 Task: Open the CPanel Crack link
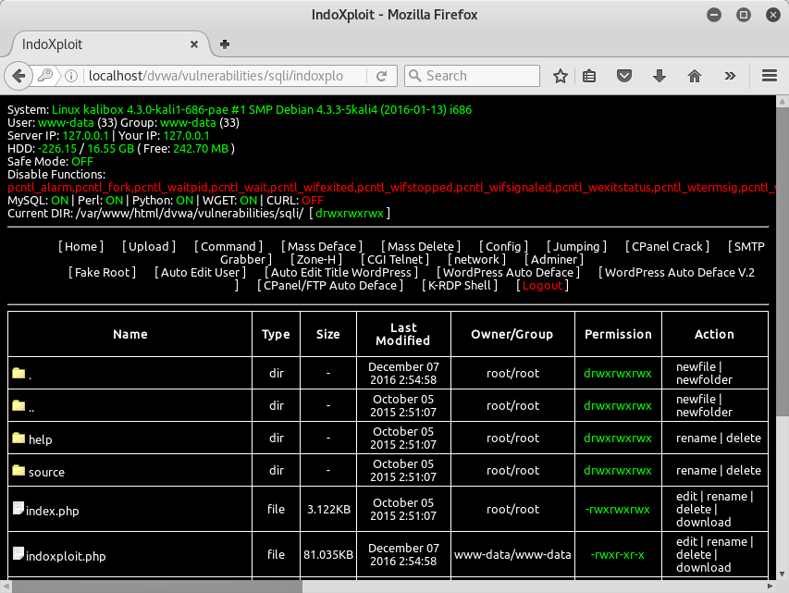(667, 247)
